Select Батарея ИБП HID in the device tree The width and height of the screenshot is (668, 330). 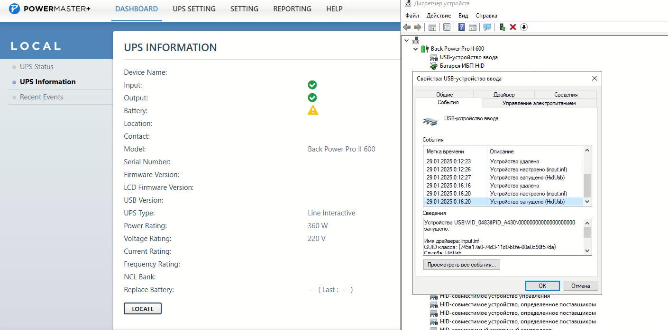pos(462,66)
